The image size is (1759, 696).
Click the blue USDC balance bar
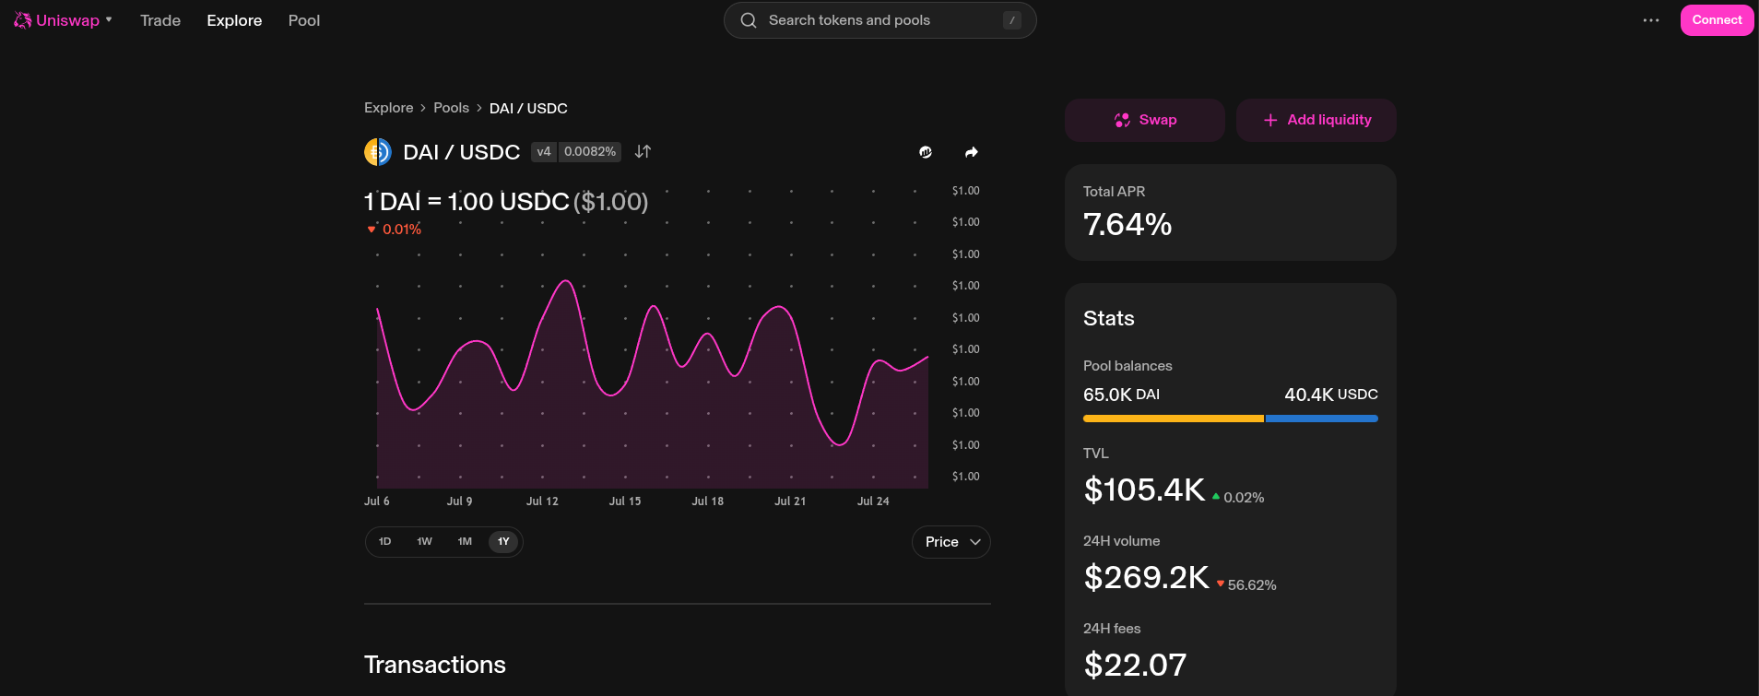click(x=1322, y=419)
